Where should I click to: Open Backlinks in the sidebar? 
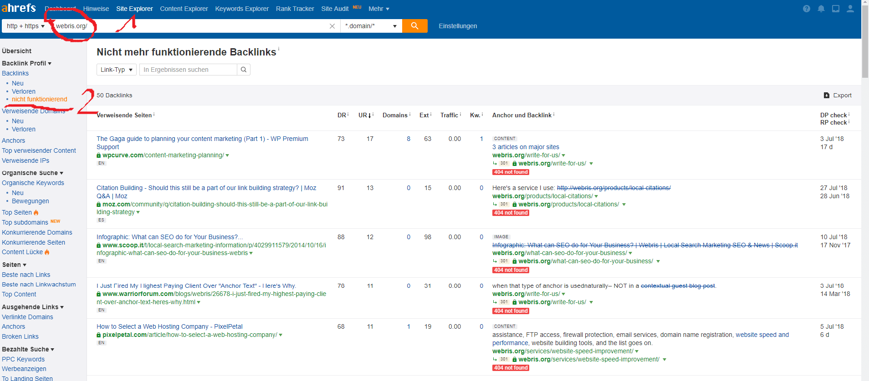click(x=15, y=73)
